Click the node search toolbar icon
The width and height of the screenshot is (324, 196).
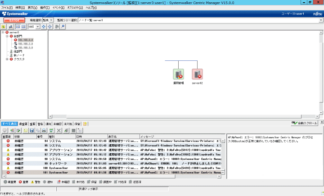[x=11, y=27]
